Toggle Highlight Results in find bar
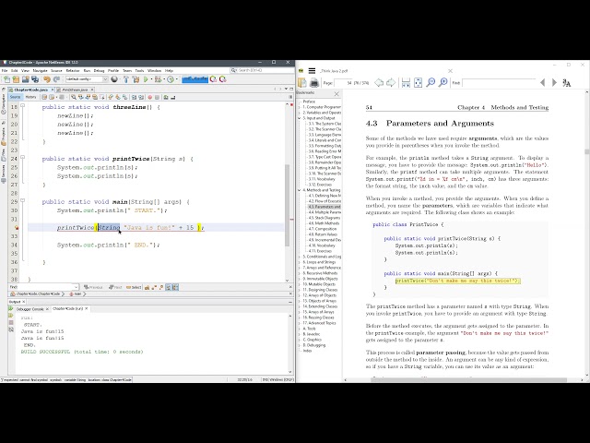Viewport: 590px width, 443px height. (x=169, y=287)
